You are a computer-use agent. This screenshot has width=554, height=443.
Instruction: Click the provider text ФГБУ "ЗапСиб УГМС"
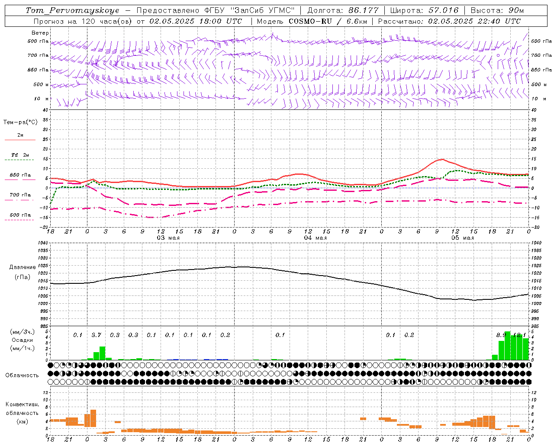[x=249, y=10]
